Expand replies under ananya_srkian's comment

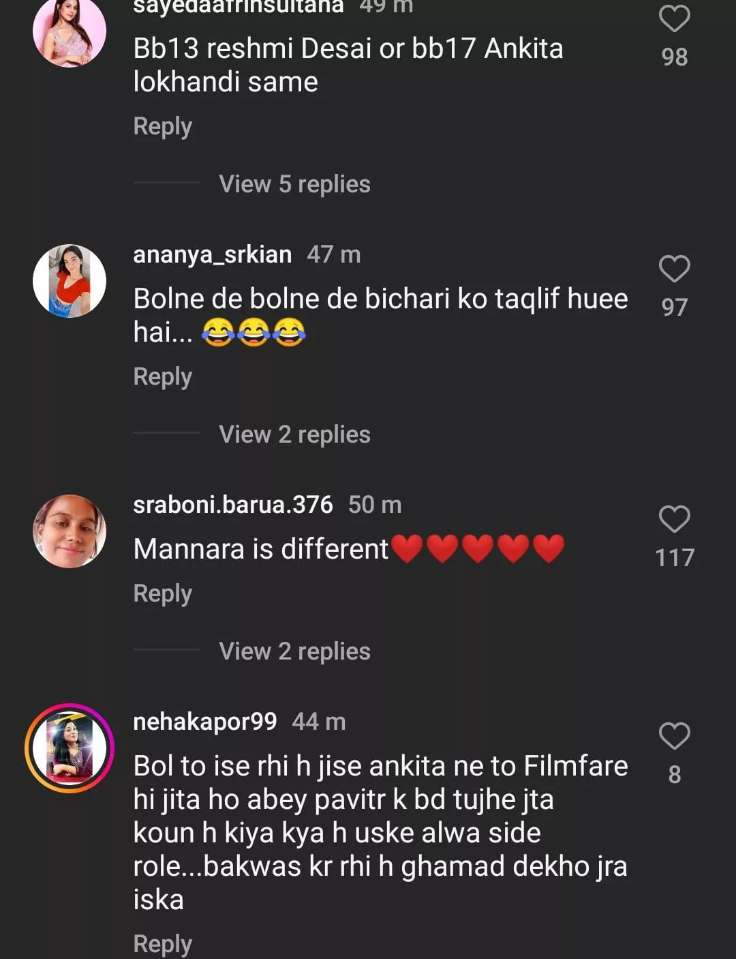pyautogui.click(x=294, y=434)
